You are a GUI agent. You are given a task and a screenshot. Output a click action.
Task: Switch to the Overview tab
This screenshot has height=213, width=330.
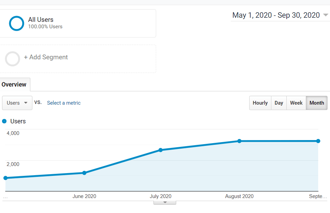tap(14, 84)
